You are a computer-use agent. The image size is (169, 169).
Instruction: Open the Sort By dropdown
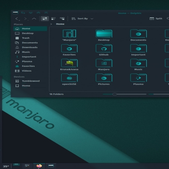point(82,19)
